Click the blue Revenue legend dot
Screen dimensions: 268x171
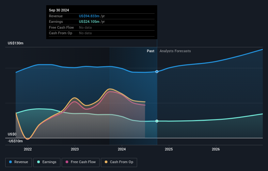point(10,162)
